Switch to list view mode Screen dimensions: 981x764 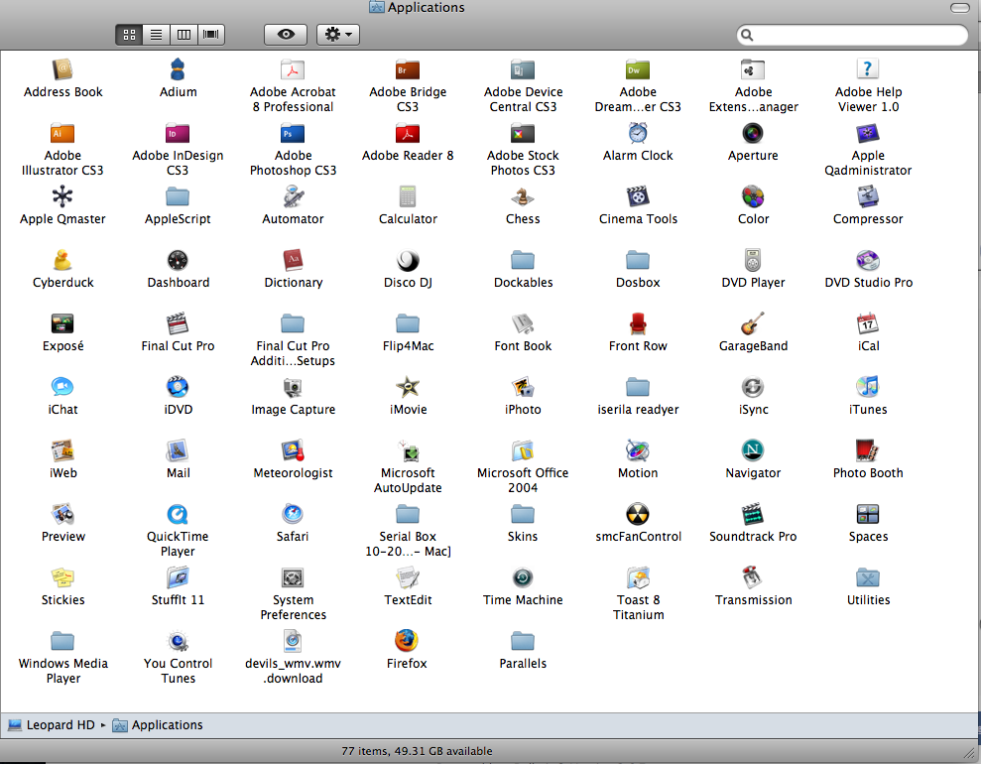157,35
